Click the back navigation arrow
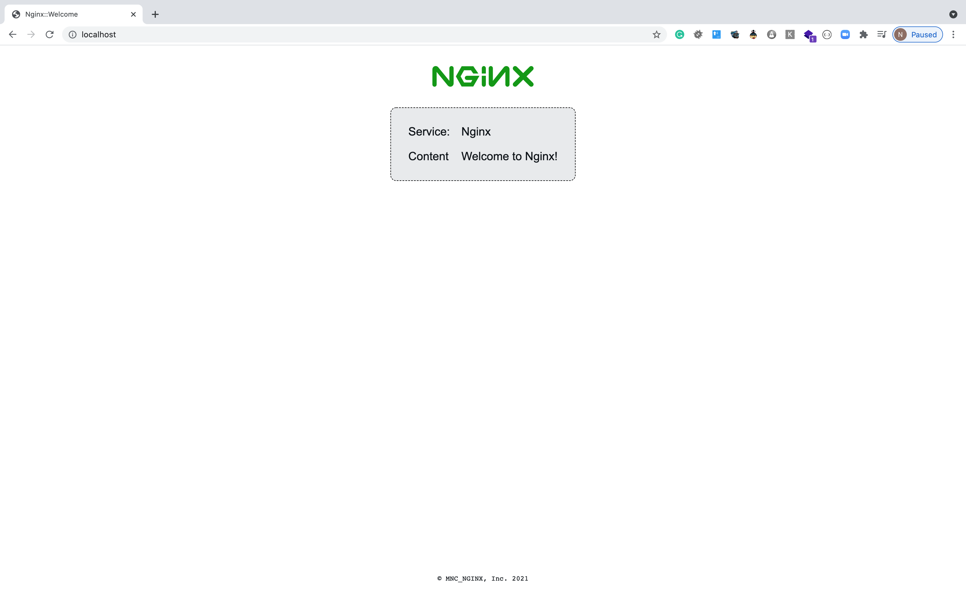The image size is (966, 603). tap(13, 34)
